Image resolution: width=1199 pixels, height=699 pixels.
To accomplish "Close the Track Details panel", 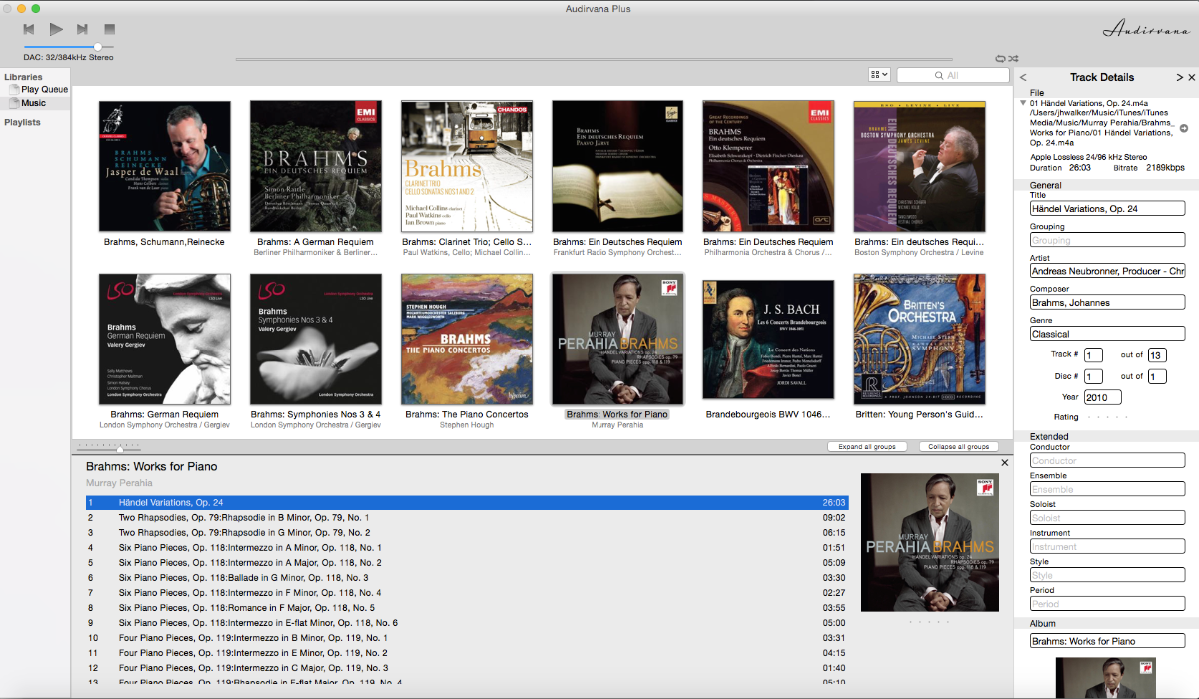I will click(1191, 78).
